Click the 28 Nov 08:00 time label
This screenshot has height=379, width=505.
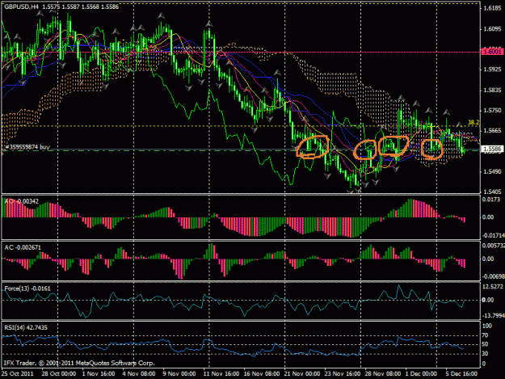tap(382, 374)
